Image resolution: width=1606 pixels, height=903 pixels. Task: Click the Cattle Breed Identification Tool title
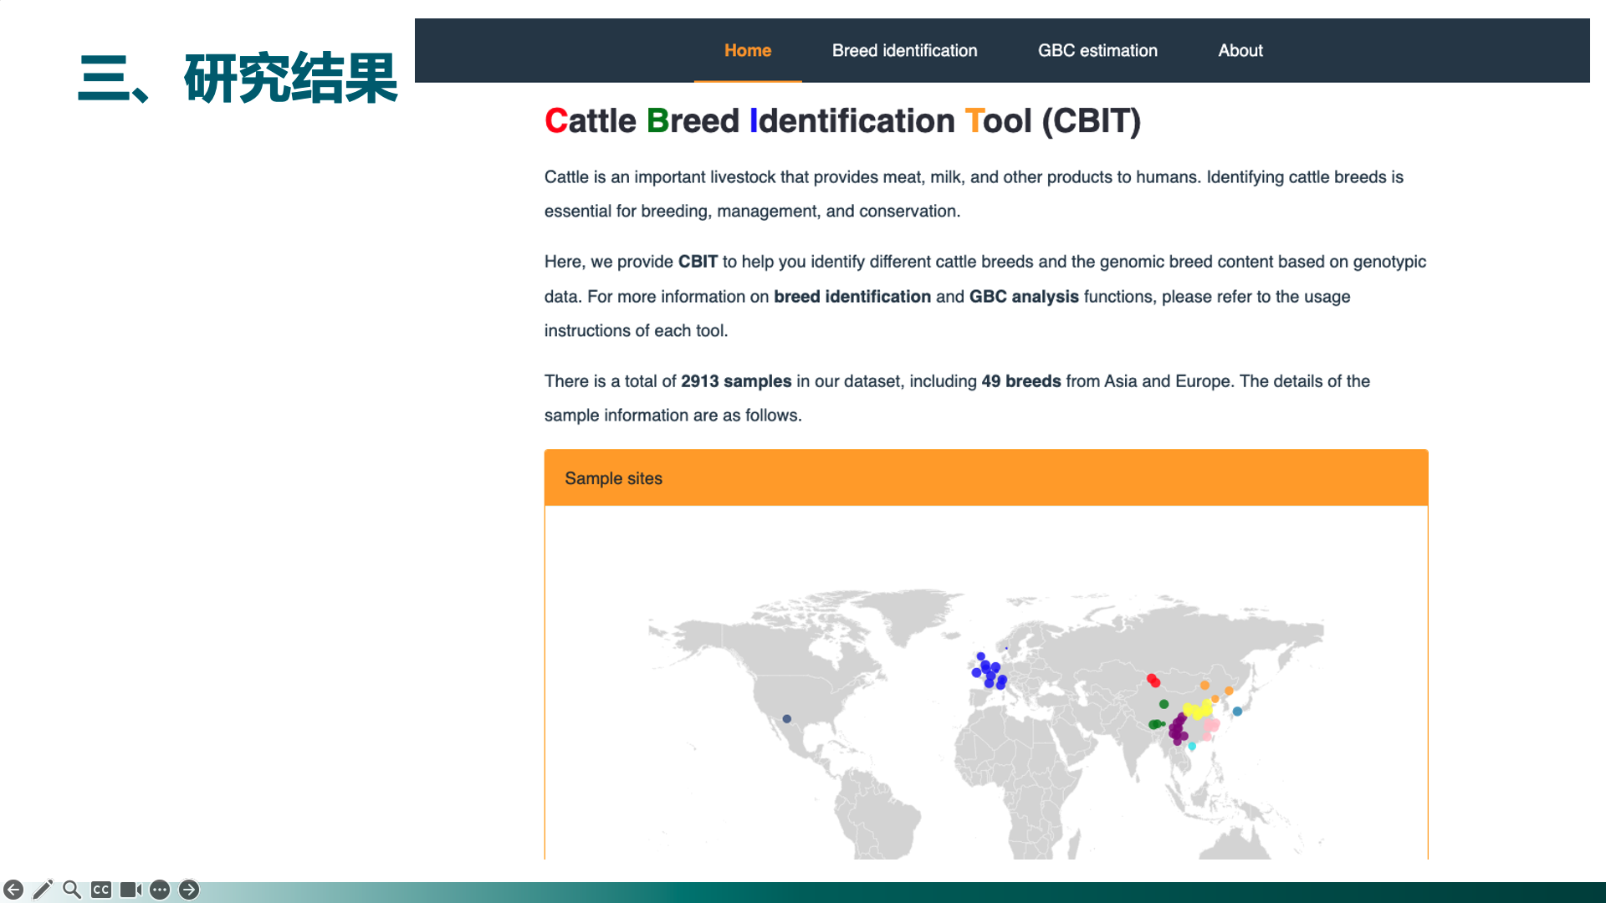(841, 121)
